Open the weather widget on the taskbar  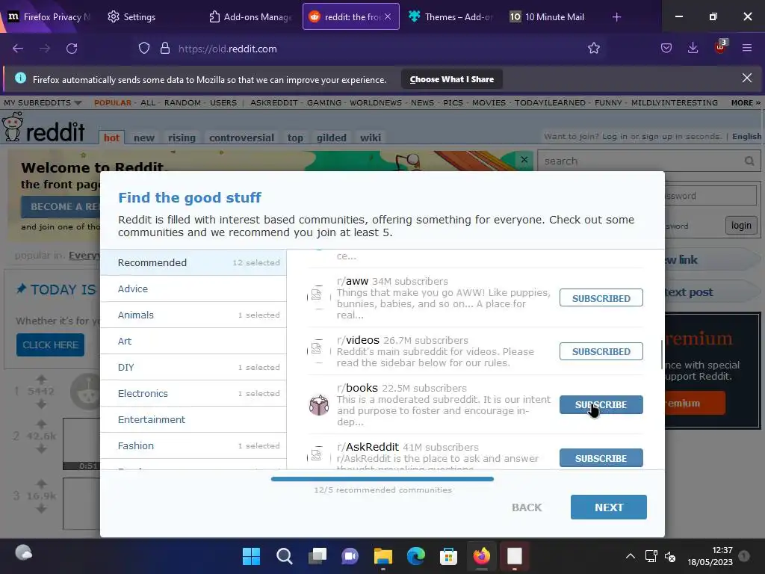(x=23, y=553)
